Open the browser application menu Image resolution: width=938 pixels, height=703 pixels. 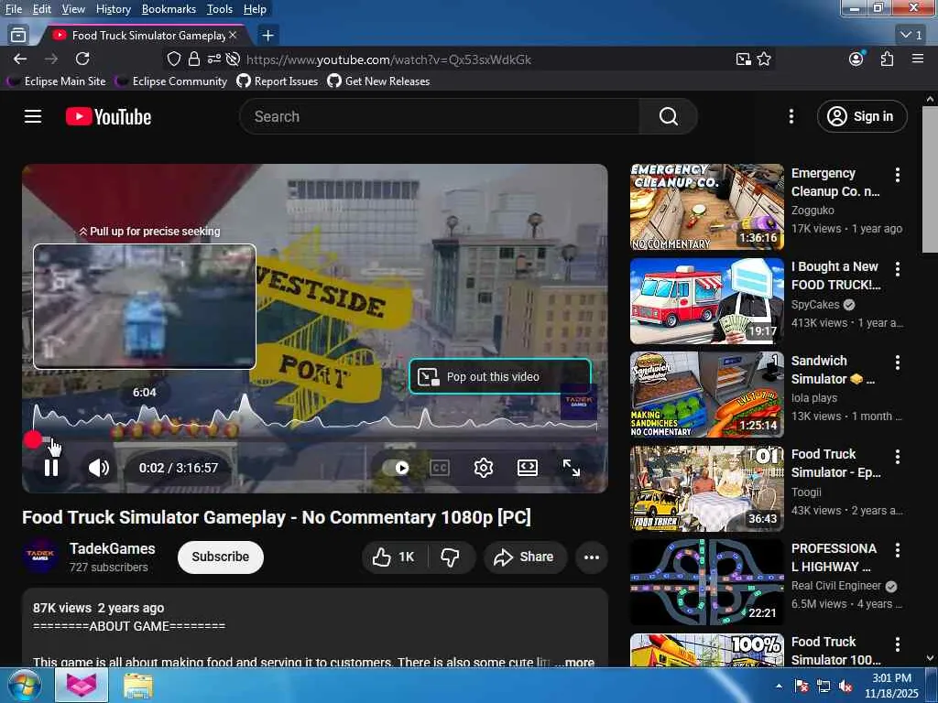[918, 59]
